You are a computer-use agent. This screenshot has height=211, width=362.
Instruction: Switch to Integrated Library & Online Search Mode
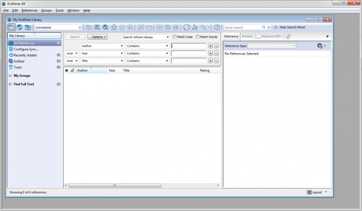28,27
